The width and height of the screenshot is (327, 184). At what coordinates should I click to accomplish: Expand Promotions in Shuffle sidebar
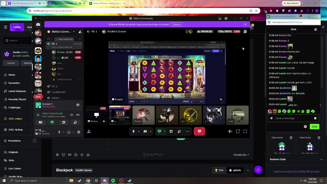pyautogui.click(x=34, y=141)
